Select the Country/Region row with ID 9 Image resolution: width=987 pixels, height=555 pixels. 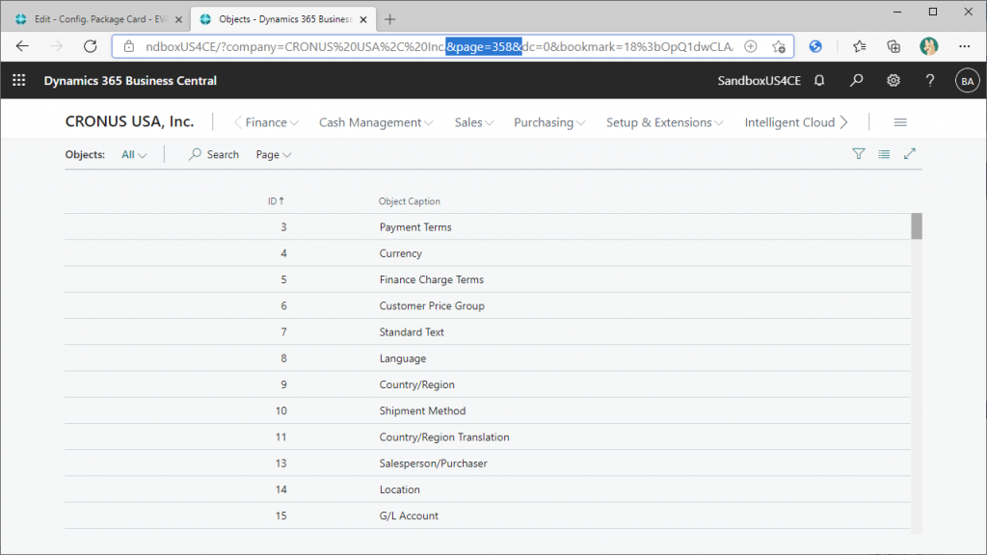point(487,384)
